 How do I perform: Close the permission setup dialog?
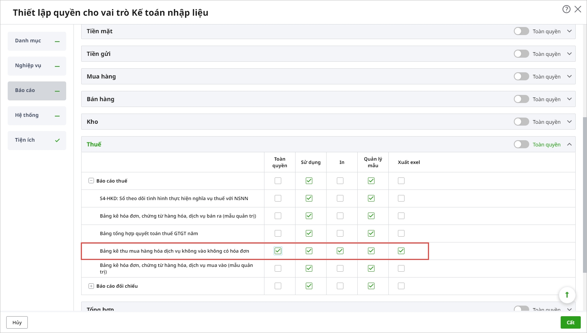click(578, 9)
